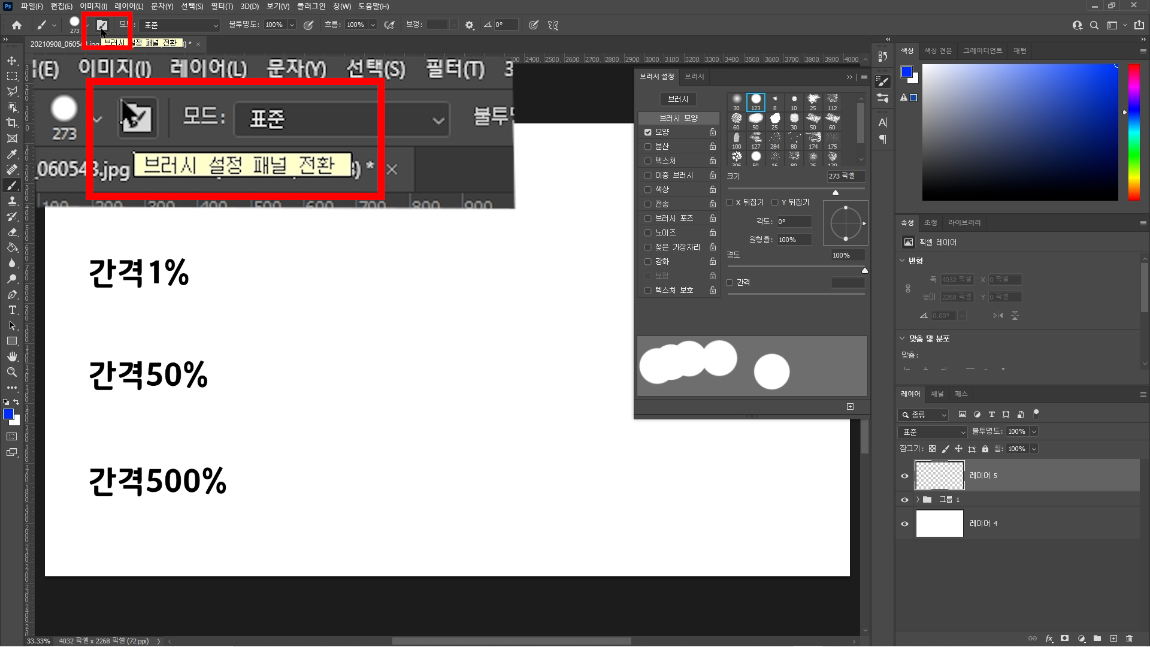
Task: Create a new layer in Layers panel
Action: point(1113,639)
